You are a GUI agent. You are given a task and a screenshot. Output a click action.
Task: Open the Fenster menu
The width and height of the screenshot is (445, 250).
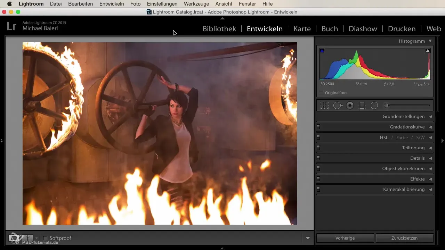tap(248, 4)
